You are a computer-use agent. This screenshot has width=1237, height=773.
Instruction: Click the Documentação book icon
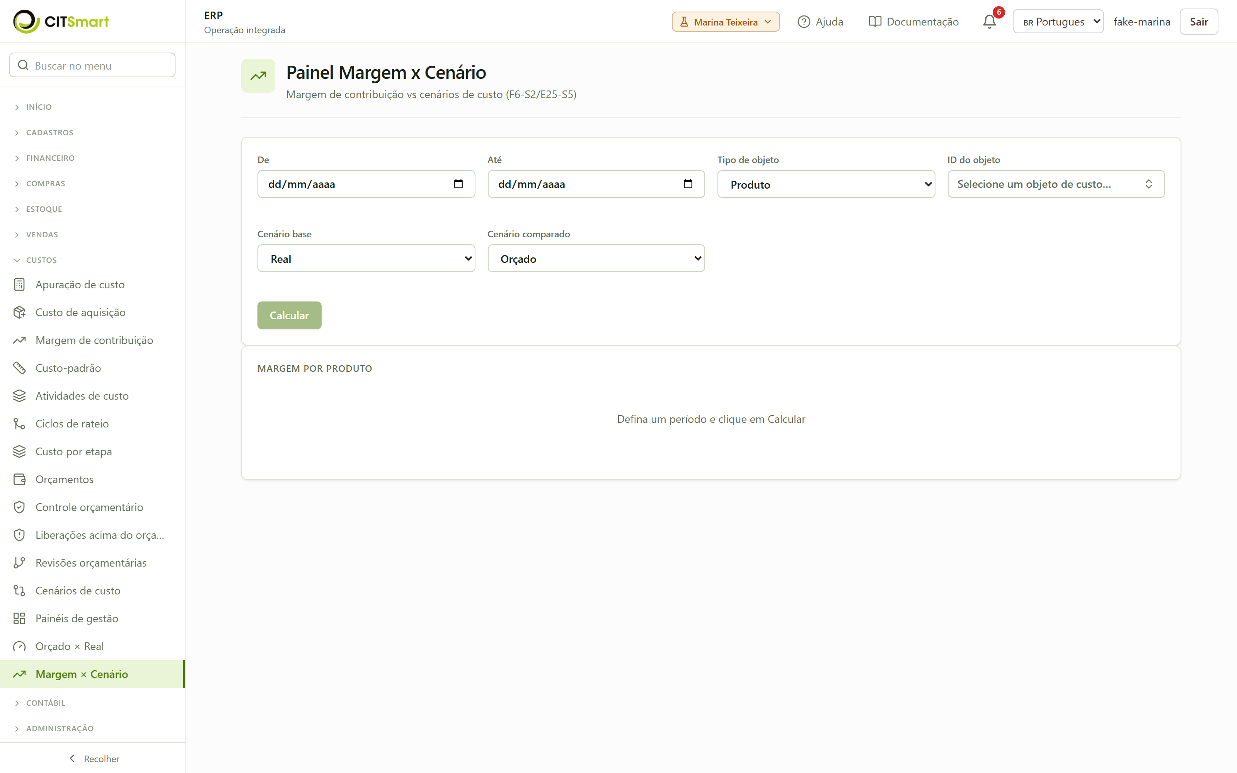874,22
